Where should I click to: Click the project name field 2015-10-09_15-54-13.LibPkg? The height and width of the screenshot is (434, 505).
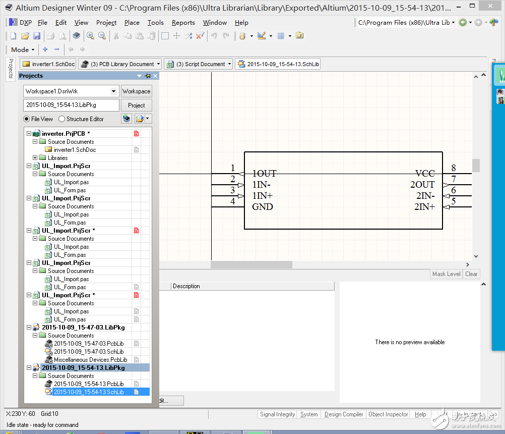71,105
